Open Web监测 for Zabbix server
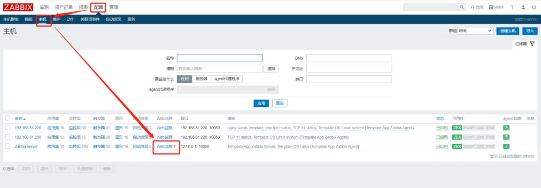The height and width of the screenshot is (188, 541). click(164, 147)
